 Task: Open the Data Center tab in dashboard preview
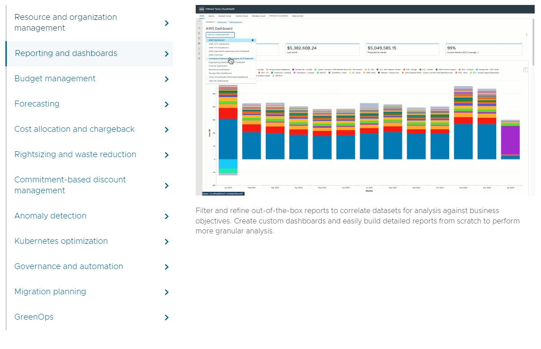(298, 16)
